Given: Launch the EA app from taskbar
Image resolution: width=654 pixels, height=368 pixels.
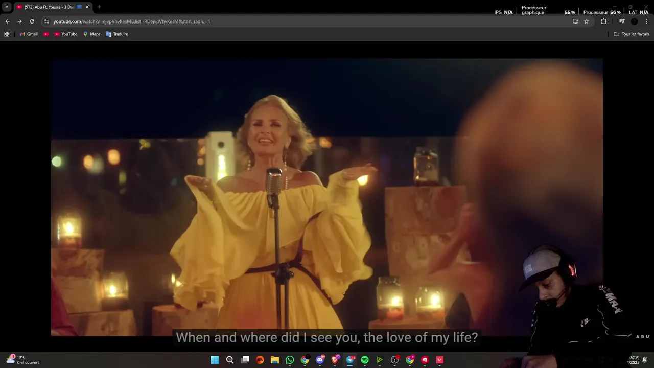Looking at the screenshot, I should point(260,360).
